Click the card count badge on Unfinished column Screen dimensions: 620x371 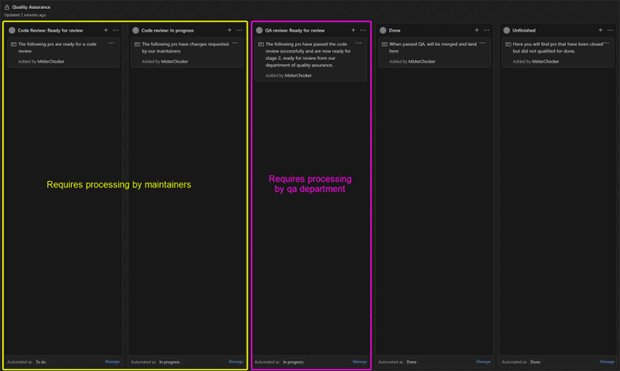[507, 31]
